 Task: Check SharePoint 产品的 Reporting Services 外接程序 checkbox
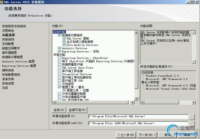tap(59, 61)
